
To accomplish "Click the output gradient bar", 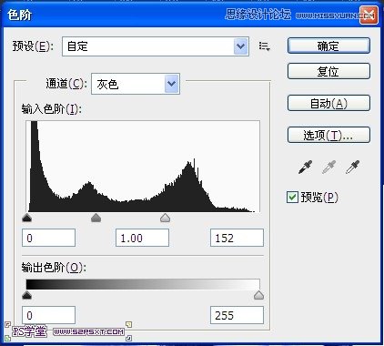I will tap(143, 284).
